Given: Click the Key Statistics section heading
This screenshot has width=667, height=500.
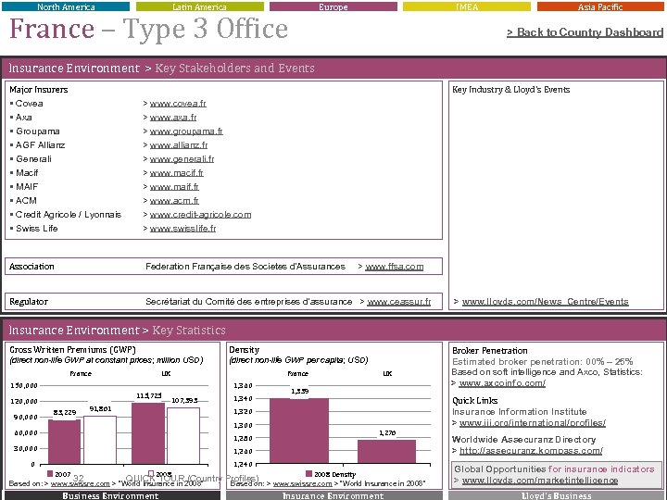Looking at the screenshot, I should 189,331.
